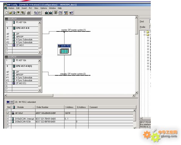Open the Window menu
The image size is (181, 145).
click(52, 8)
